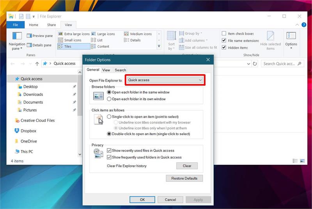
Task: Open the File ribbon tab
Action: 16,25
